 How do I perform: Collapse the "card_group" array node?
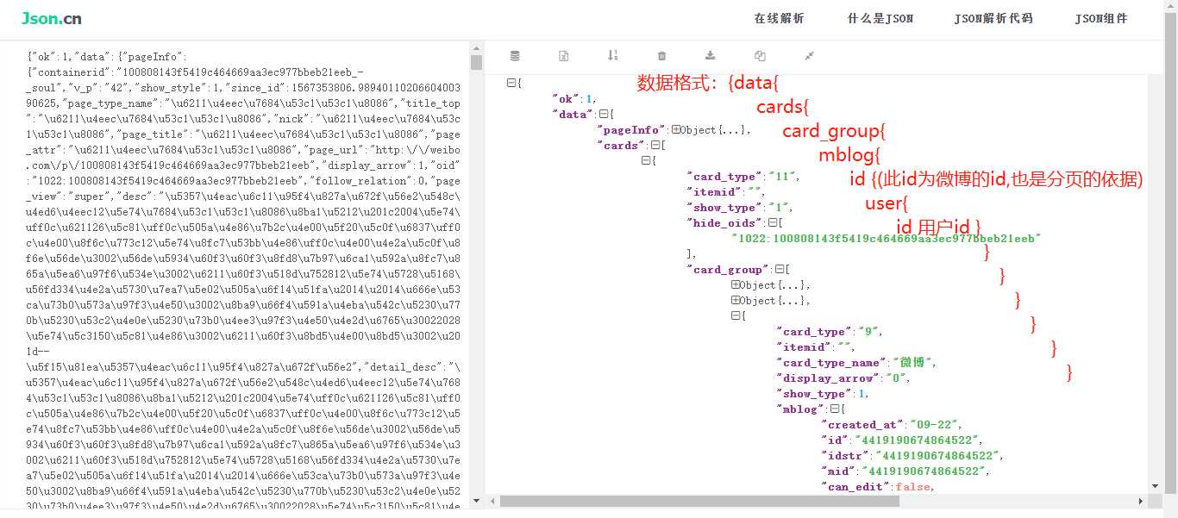click(779, 269)
